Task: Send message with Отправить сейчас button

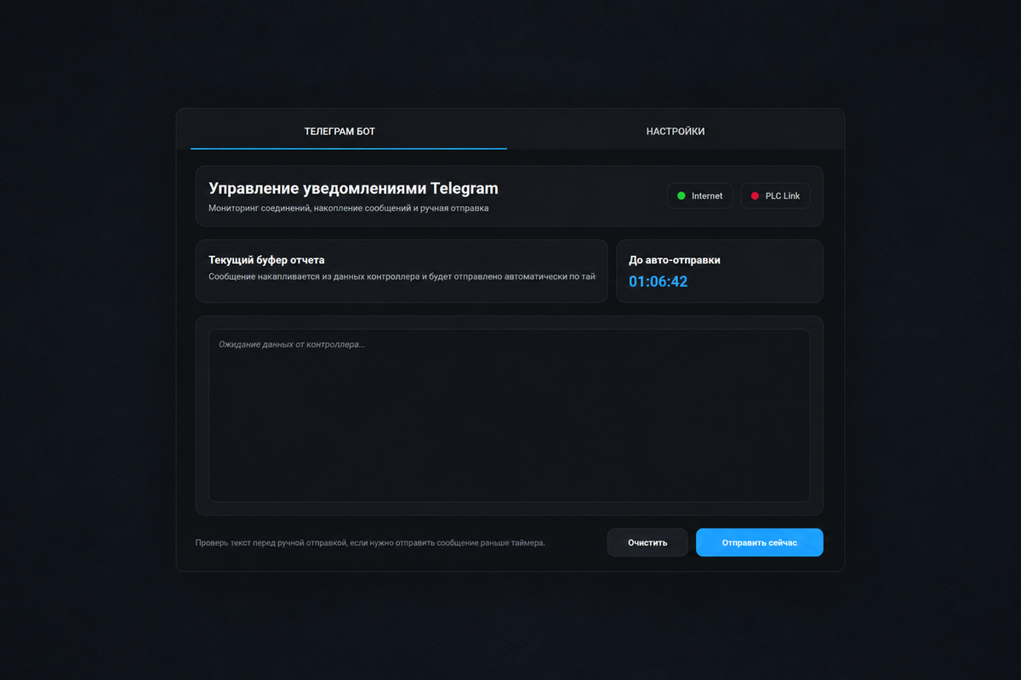Action: (760, 542)
